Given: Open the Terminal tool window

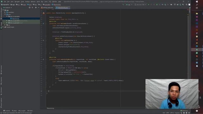Looking at the screenshot, I should [x=7, y=111].
